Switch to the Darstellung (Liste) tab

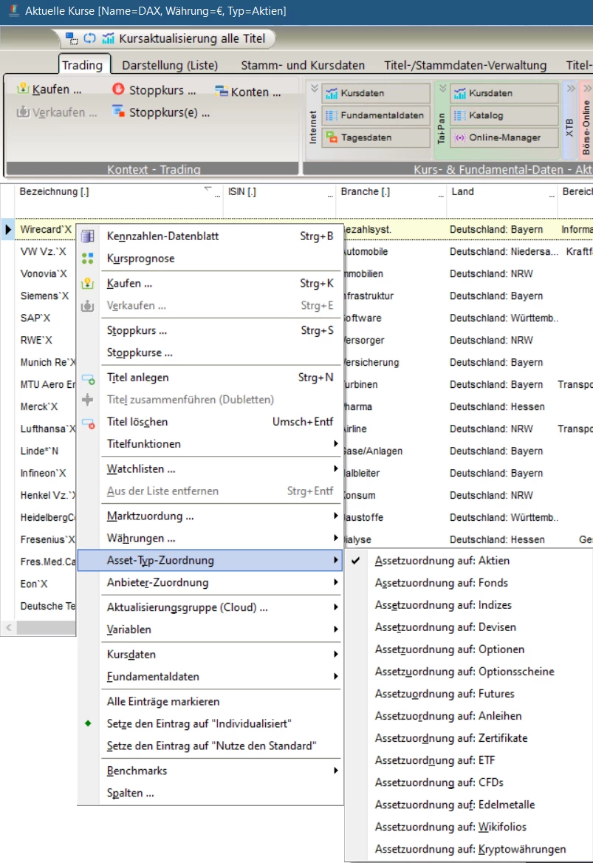click(170, 65)
